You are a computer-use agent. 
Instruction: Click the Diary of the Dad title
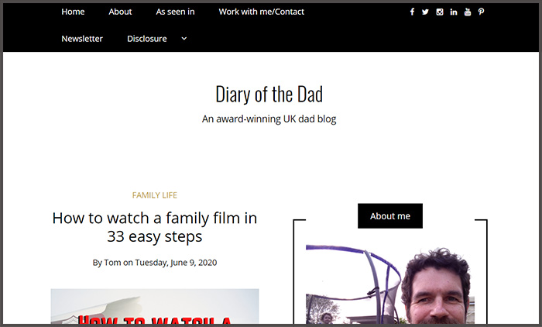click(269, 94)
